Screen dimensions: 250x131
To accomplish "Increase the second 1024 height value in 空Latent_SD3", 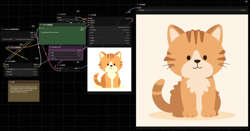I will (x=81, y=55).
